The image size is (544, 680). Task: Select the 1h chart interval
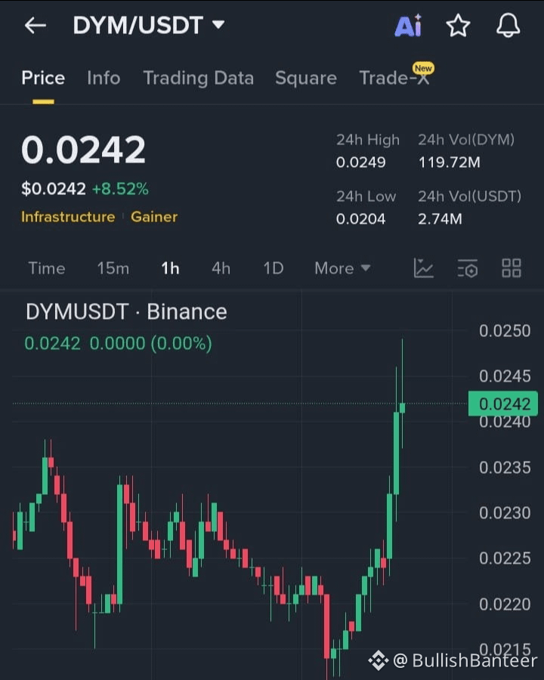pos(170,268)
